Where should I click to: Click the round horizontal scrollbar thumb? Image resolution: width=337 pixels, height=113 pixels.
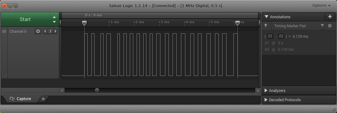(x=97, y=90)
